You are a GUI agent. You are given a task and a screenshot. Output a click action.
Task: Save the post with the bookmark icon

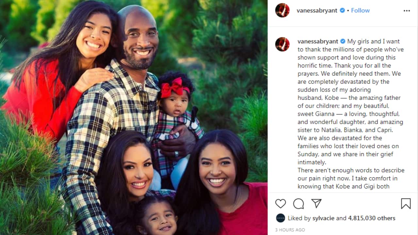tap(406, 204)
